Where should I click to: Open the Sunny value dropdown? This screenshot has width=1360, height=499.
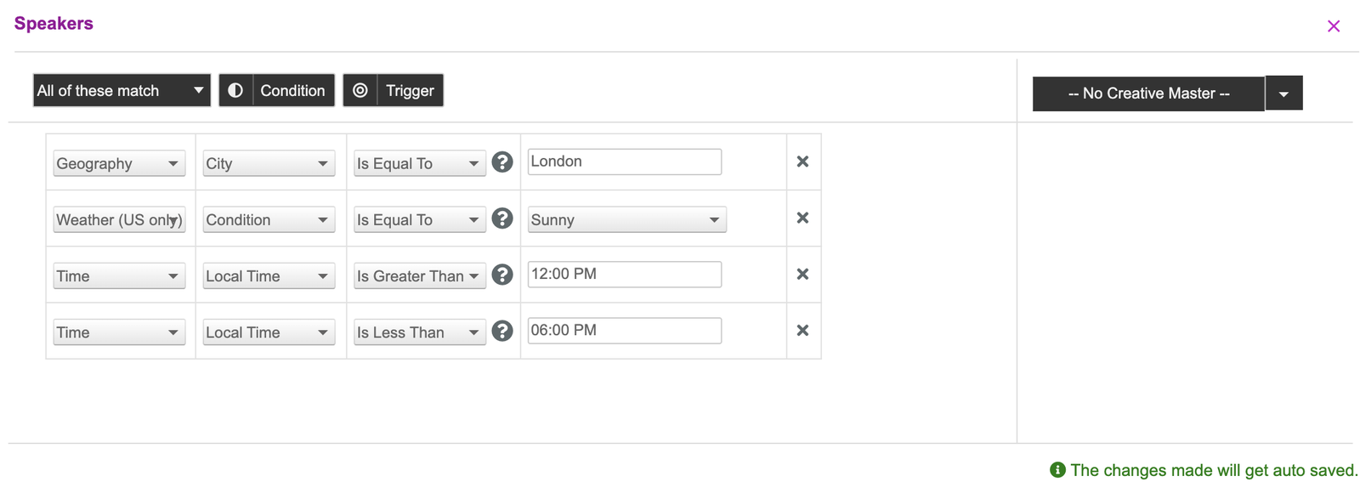[627, 219]
